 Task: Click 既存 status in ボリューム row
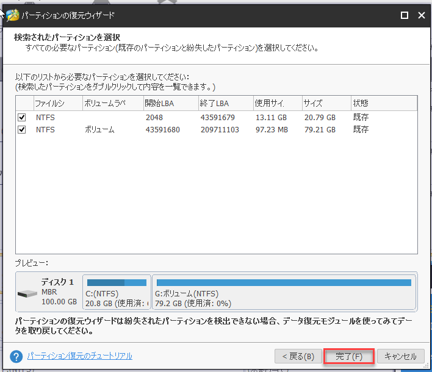[x=361, y=129]
